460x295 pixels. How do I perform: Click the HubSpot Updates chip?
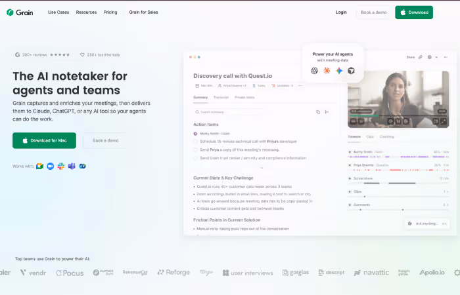pos(282,86)
